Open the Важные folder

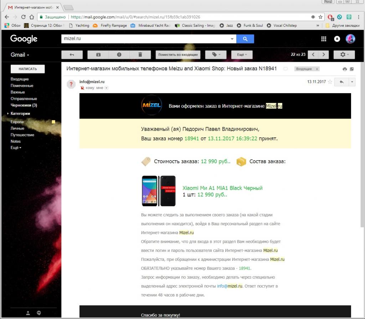(18, 92)
